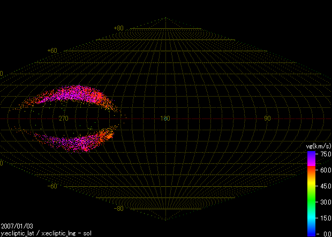Viewport: 332px width, 237px height.
Task: Select the 45.0 color scale label
Action: pyautogui.click(x=325, y=186)
